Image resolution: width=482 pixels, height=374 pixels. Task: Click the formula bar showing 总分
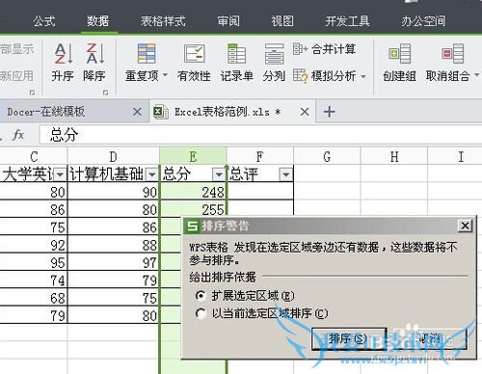pyautogui.click(x=260, y=135)
